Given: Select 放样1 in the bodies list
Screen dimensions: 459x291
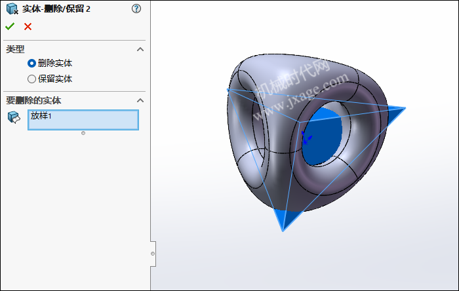Looking at the screenshot, I should [x=41, y=116].
